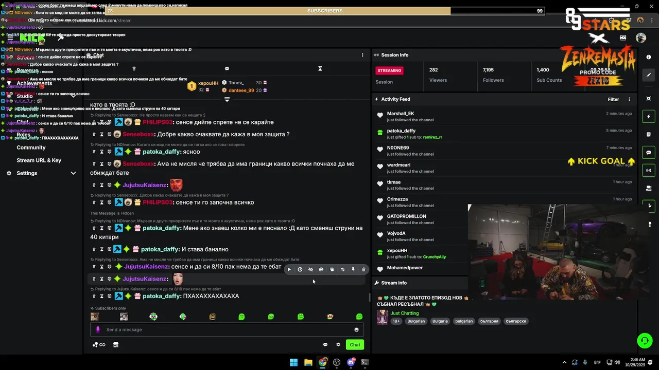Image resolution: width=659 pixels, height=370 pixels.
Task: Open the info icon in right sidebar
Action: tap(649, 57)
